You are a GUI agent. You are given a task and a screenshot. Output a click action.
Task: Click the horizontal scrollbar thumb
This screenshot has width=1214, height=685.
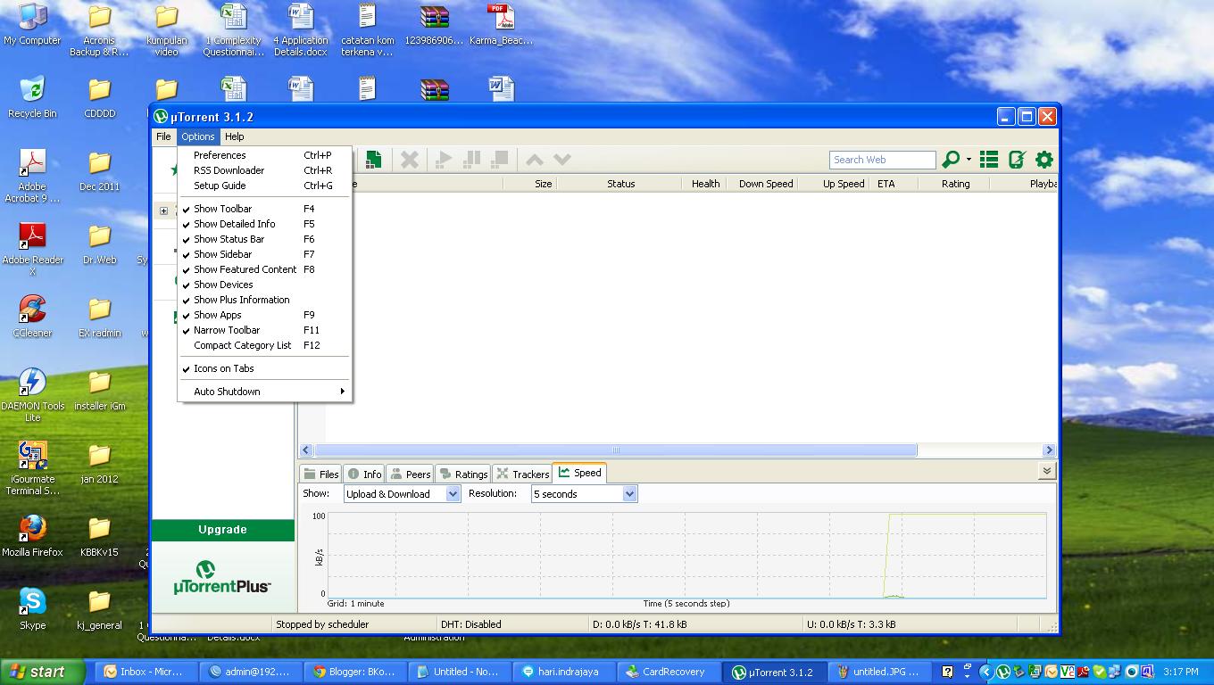point(615,450)
